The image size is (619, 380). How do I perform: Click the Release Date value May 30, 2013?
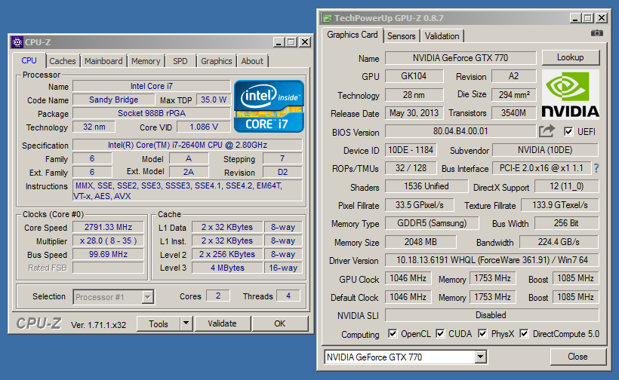click(414, 113)
